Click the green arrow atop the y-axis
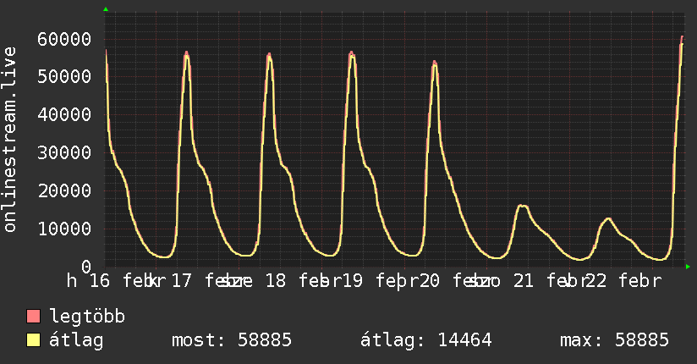The width and height of the screenshot is (697, 364). [x=106, y=9]
